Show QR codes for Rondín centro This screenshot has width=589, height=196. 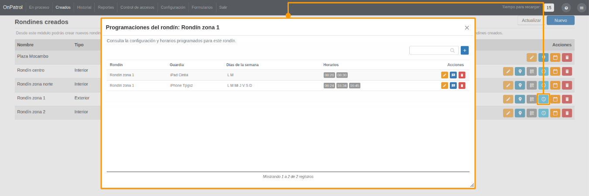coord(531,71)
